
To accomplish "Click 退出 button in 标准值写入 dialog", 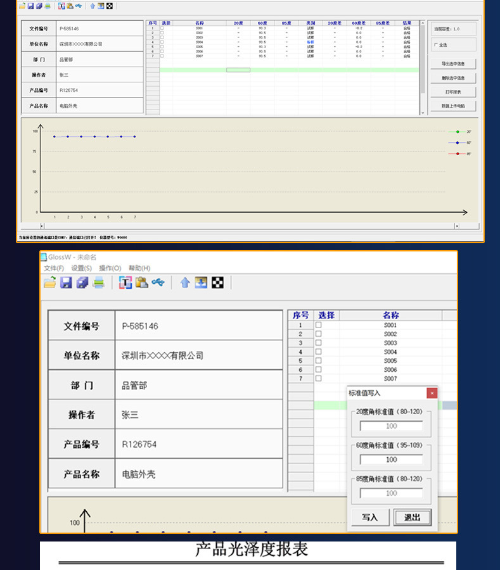I will click(413, 517).
